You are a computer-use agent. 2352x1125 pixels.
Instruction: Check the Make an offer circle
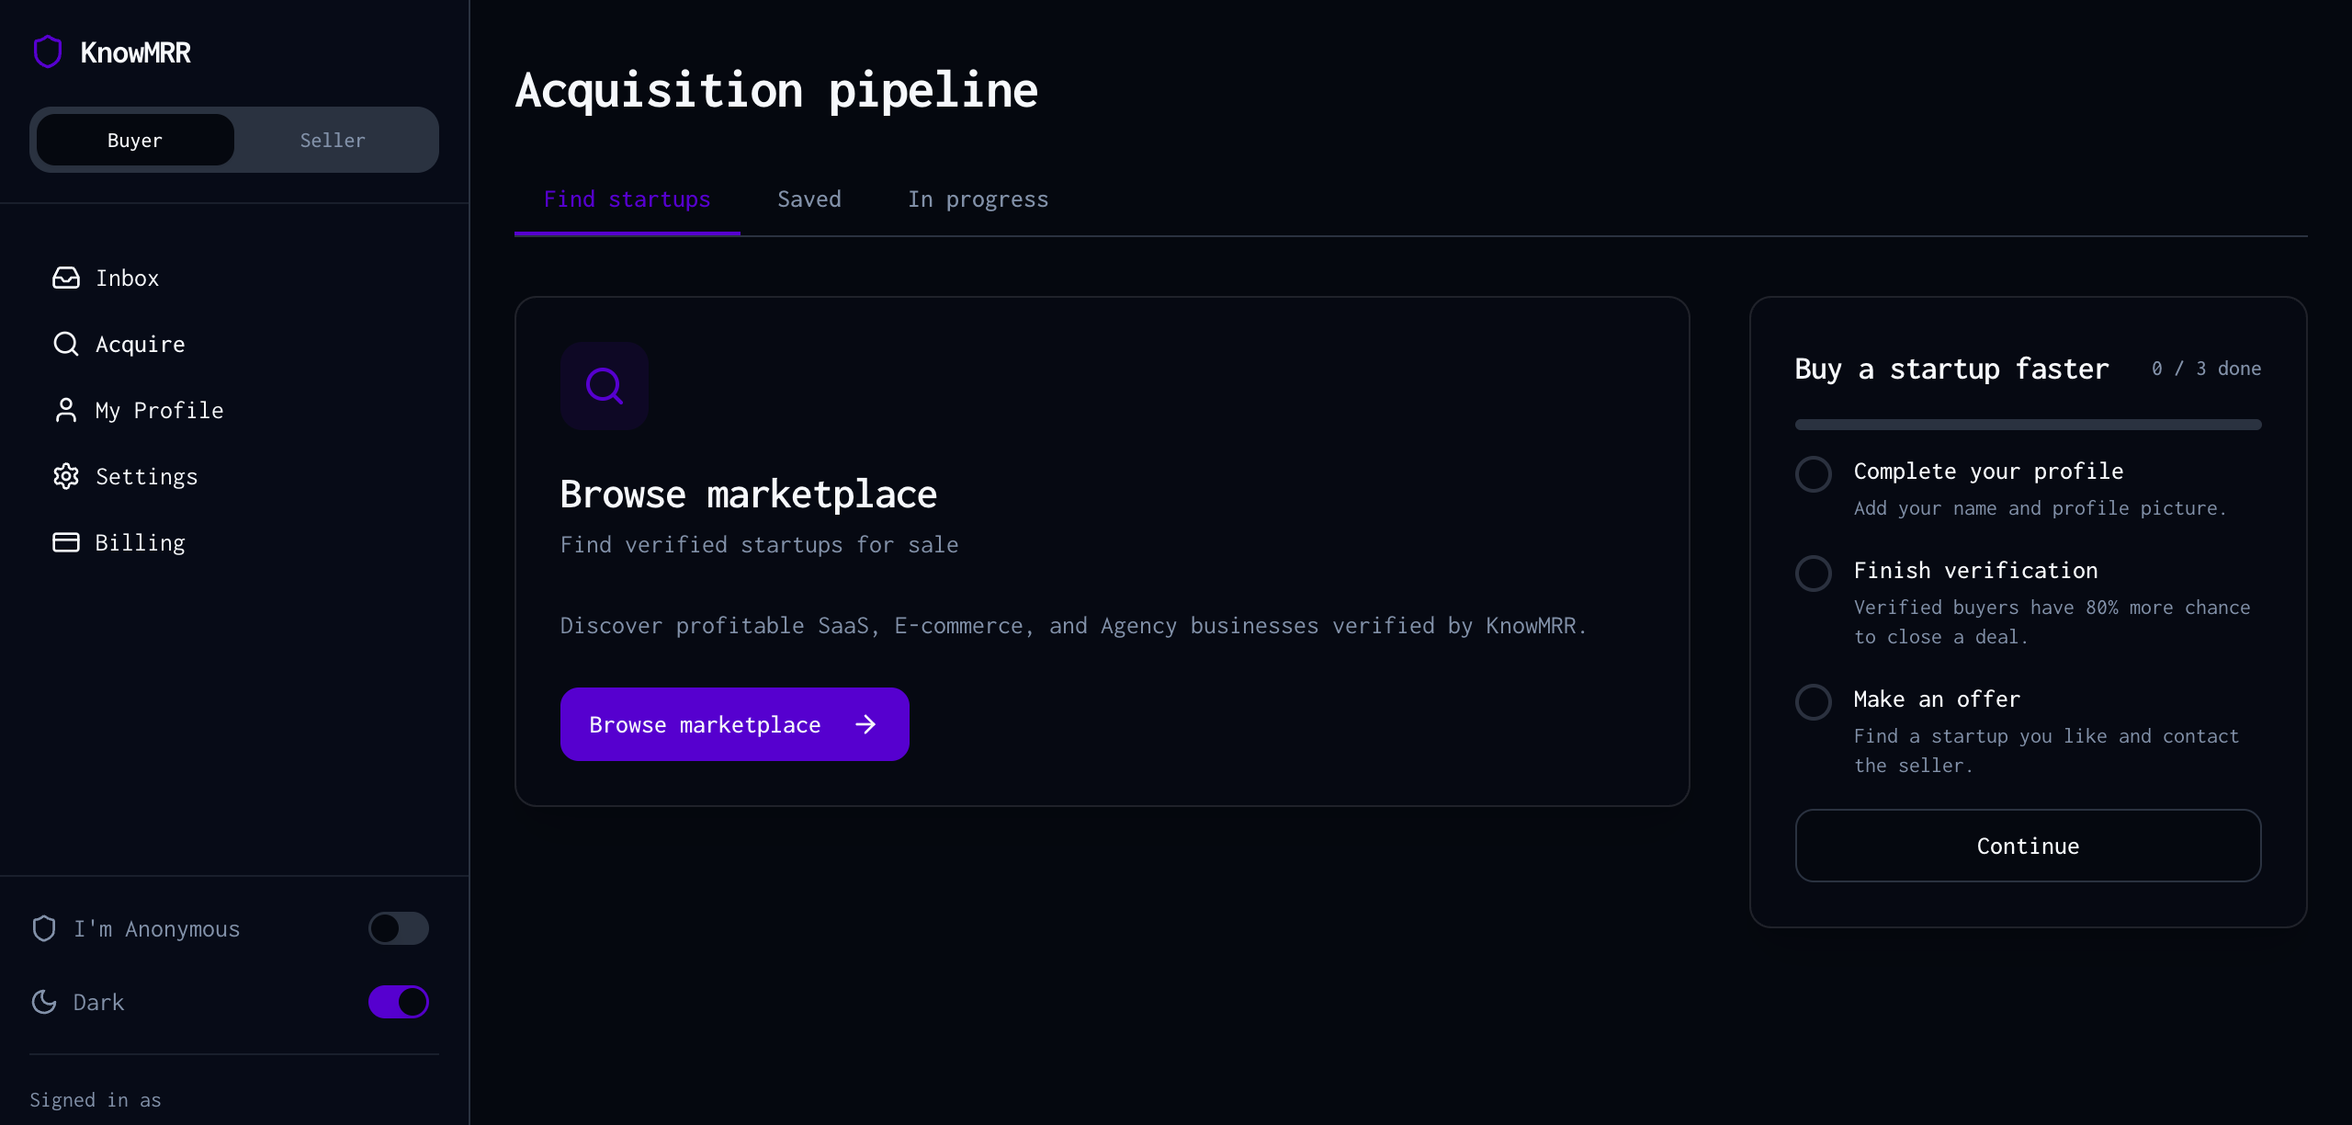pos(1814,702)
